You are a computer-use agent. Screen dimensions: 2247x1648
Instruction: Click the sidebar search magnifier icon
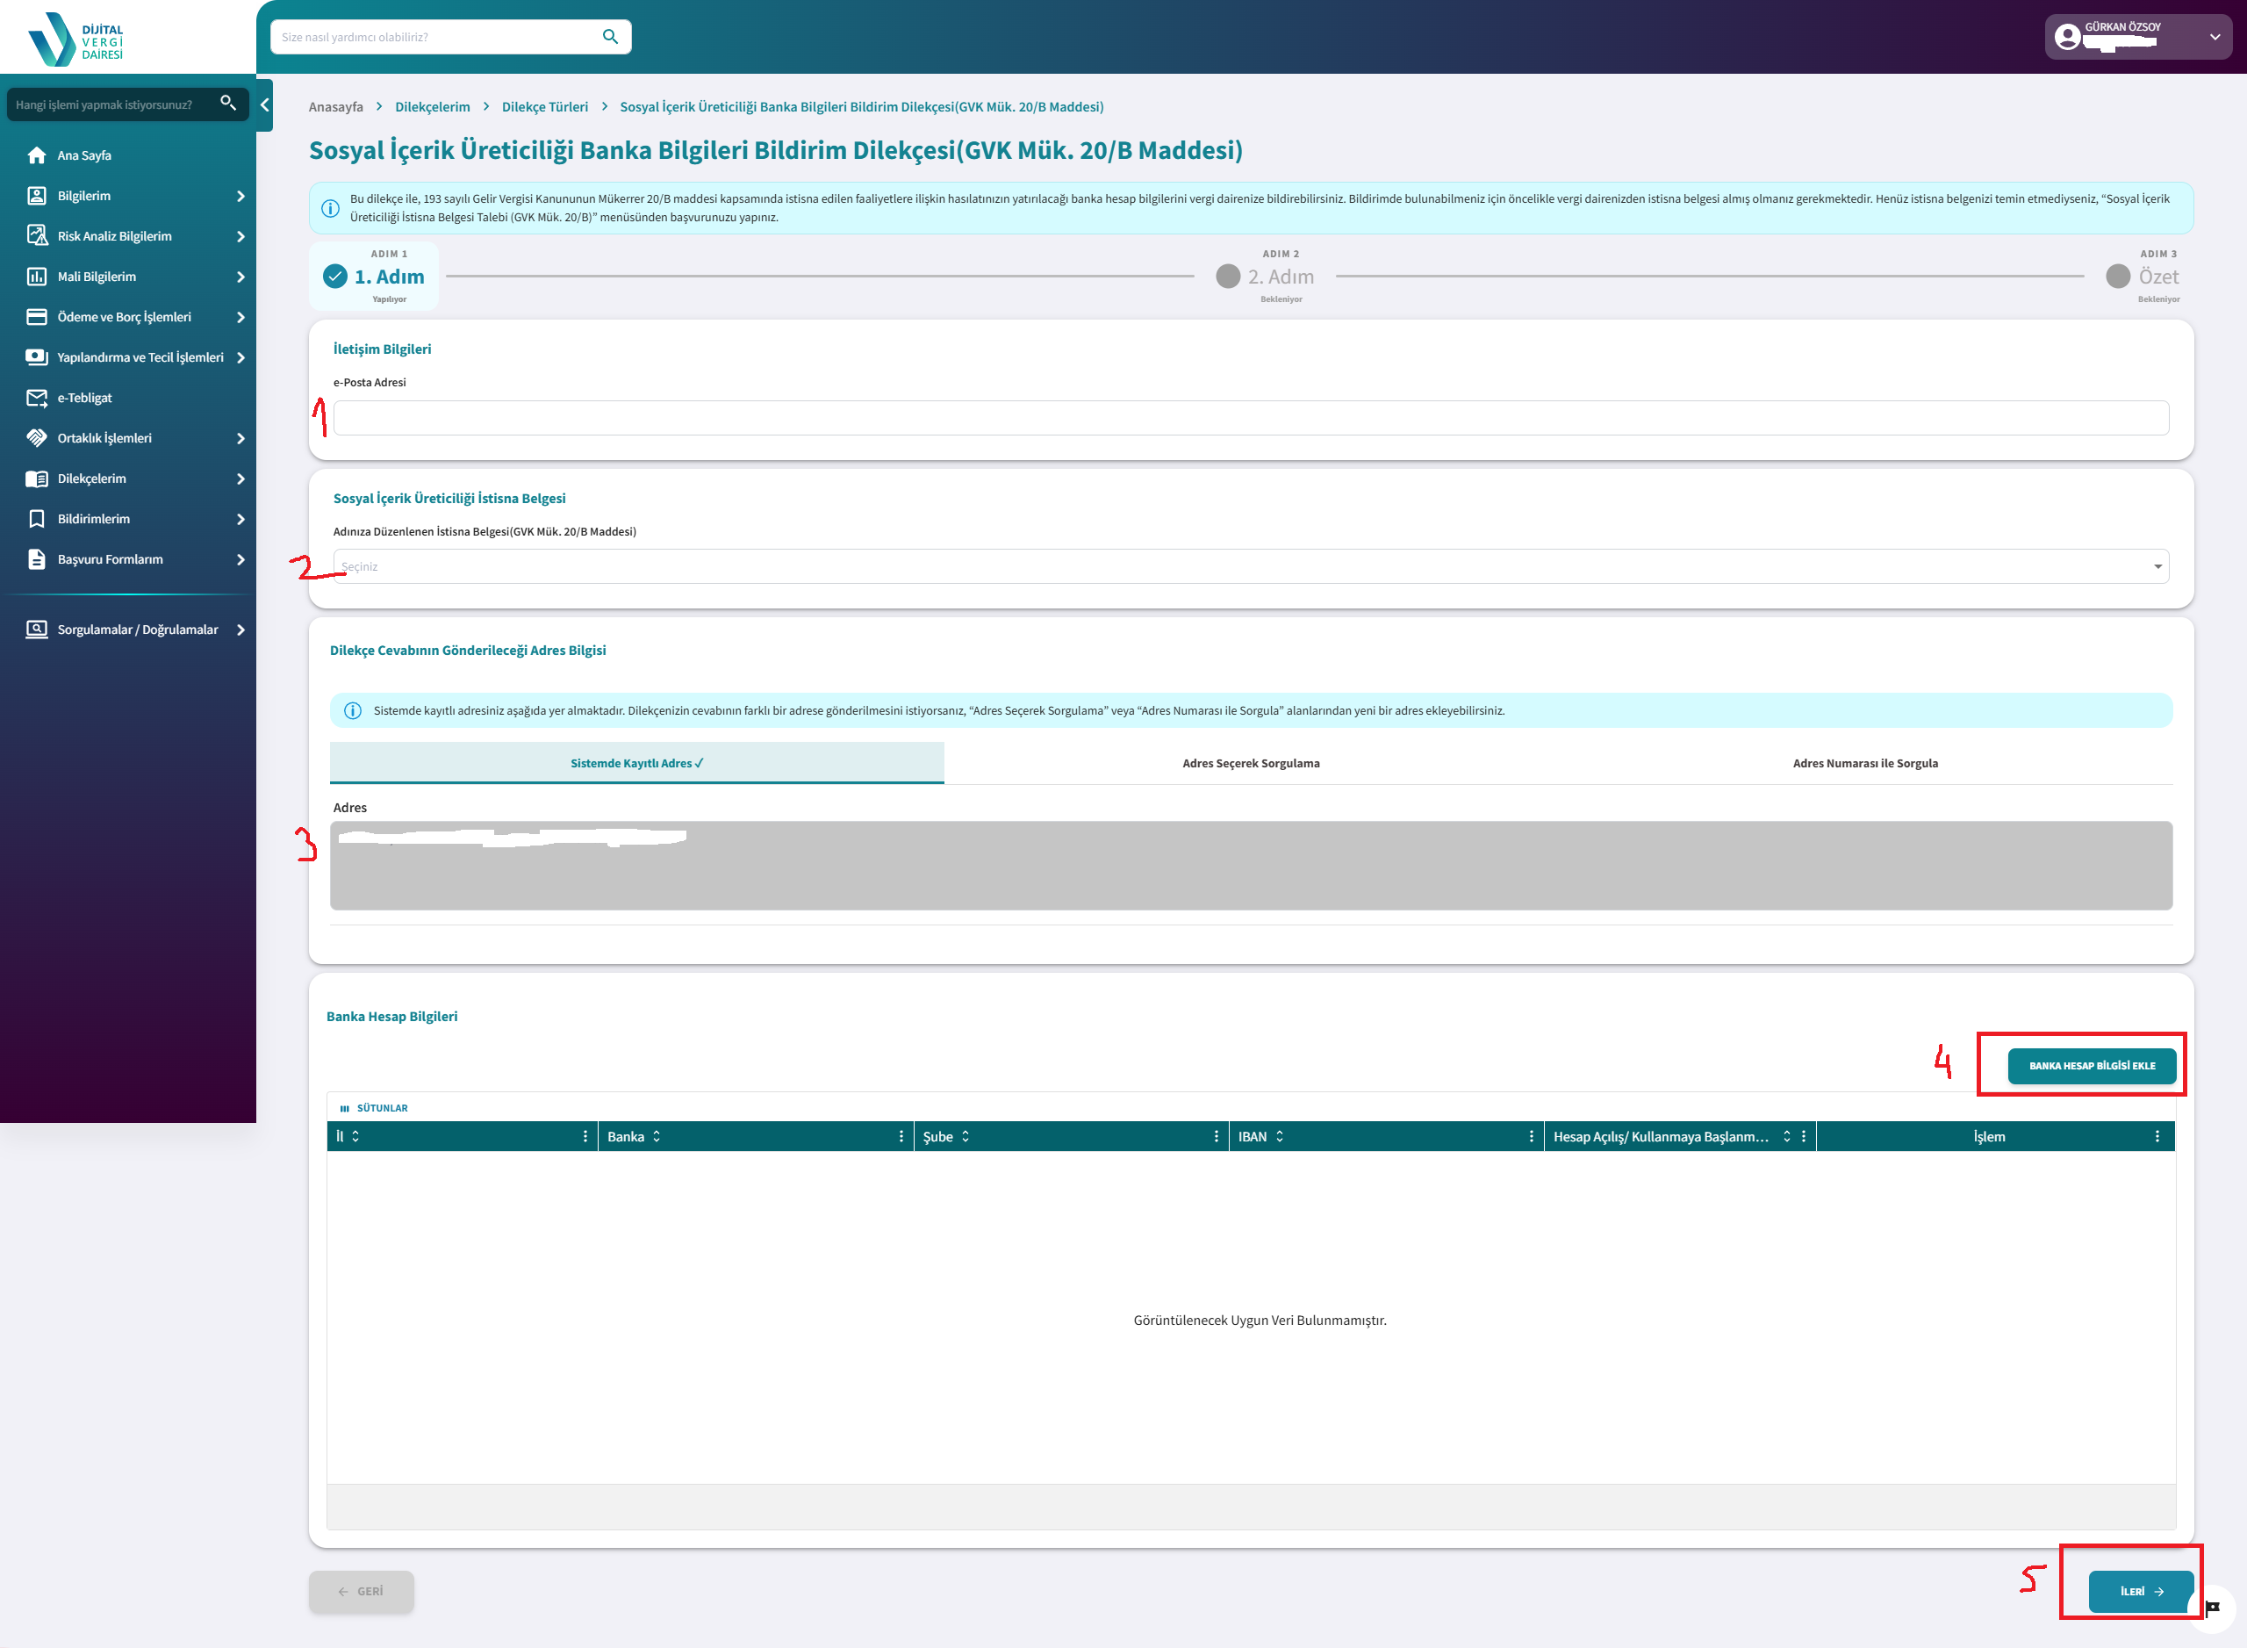pos(227,104)
